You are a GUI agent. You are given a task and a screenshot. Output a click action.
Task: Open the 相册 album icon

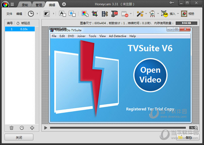click(x=184, y=14)
